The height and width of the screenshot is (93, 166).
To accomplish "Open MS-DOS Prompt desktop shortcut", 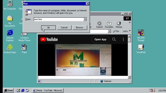I will tap(141, 35).
